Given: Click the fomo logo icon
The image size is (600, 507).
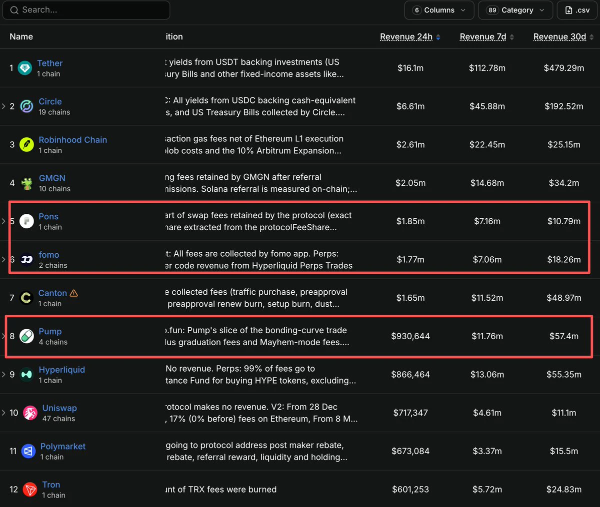Looking at the screenshot, I should pyautogui.click(x=26, y=259).
